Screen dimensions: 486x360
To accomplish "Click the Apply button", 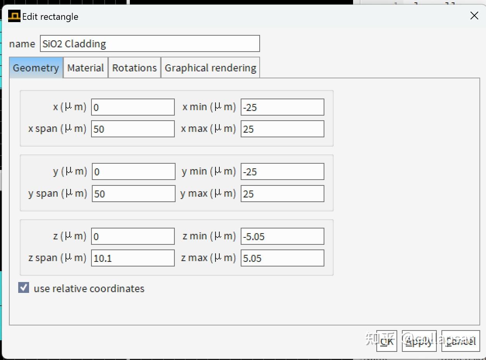I will click(419, 341).
